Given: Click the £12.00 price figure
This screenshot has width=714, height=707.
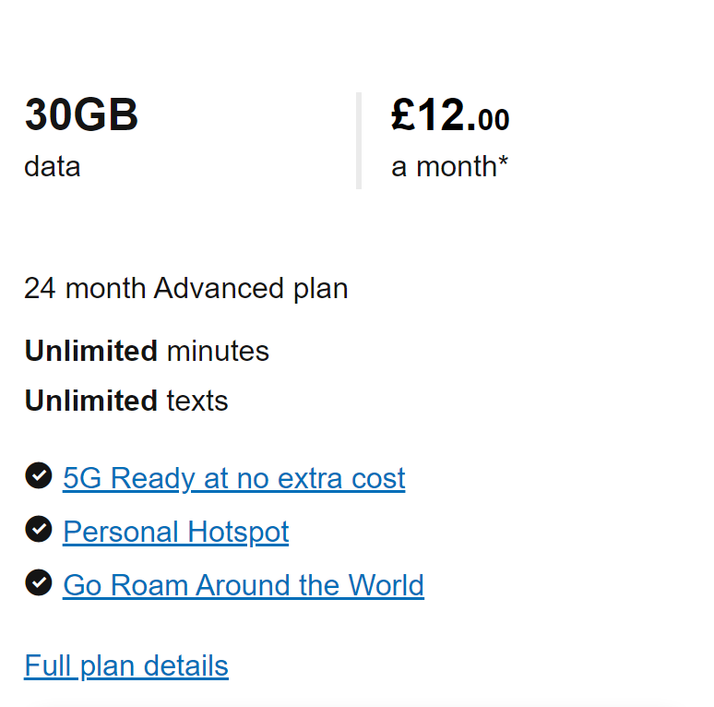Looking at the screenshot, I should [x=450, y=114].
